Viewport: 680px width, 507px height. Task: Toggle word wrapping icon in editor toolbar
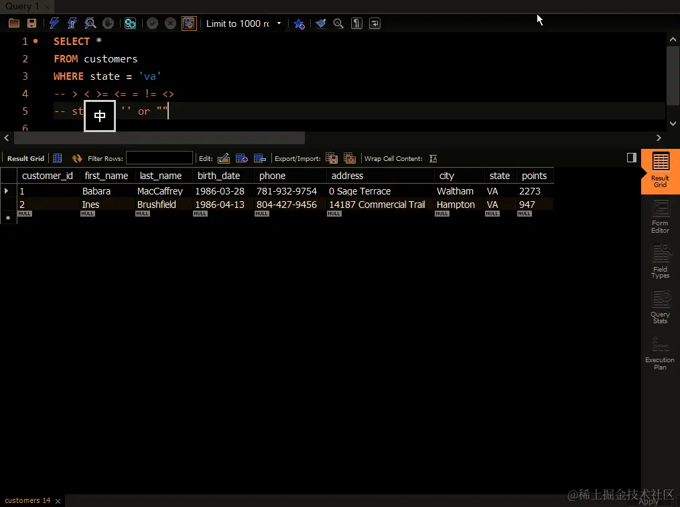click(x=375, y=23)
